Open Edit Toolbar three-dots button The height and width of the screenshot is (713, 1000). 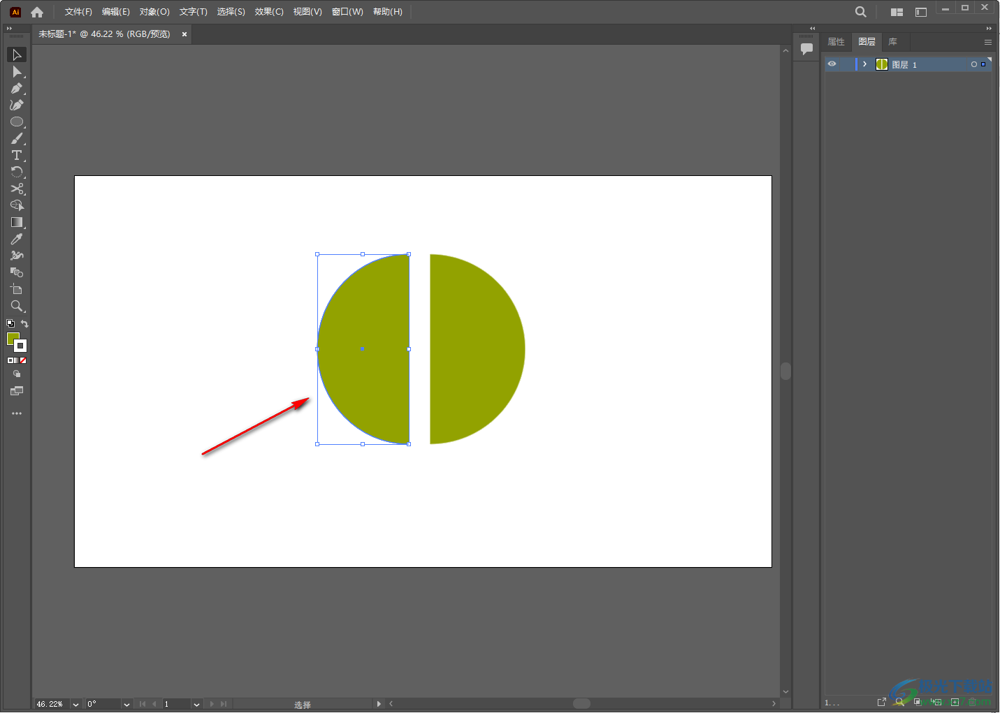(x=17, y=413)
